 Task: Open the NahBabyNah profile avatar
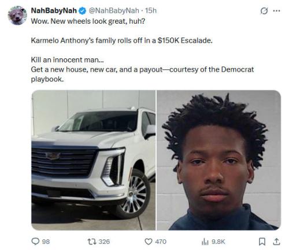17,16
